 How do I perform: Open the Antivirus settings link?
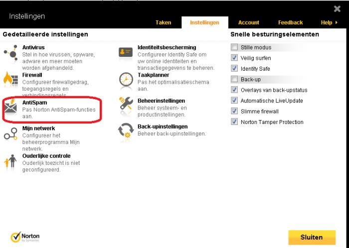33,47
